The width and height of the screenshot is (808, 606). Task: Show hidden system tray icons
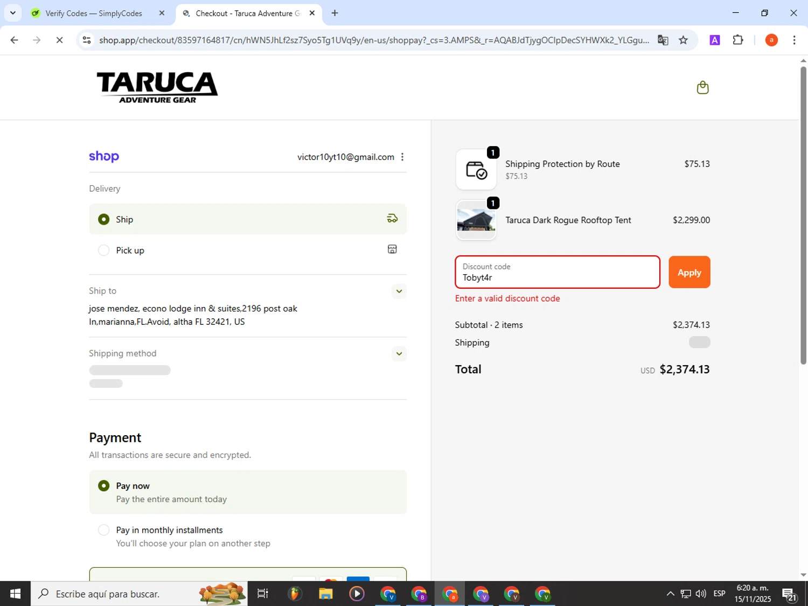(670, 594)
